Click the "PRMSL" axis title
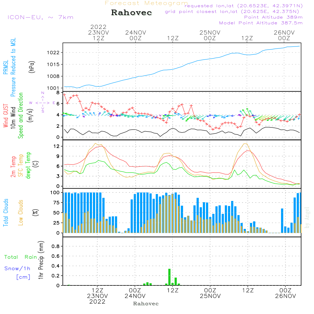The height and width of the screenshot is (314, 314). [x=6, y=67]
